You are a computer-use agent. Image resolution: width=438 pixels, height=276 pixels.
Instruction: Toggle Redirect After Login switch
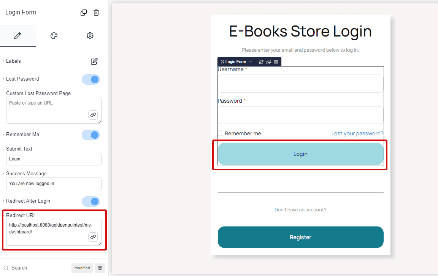(x=91, y=201)
